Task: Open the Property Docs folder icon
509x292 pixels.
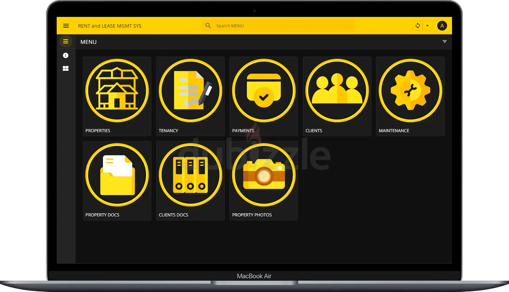Action: coord(117,175)
